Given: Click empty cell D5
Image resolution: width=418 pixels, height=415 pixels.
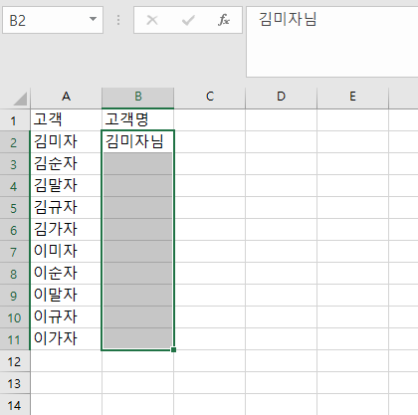Looking at the screenshot, I should coord(282,208).
